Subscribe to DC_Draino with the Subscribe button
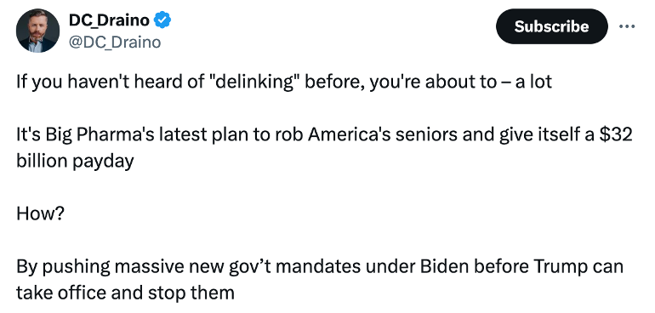Viewport: 655px width, 313px height. point(551,26)
